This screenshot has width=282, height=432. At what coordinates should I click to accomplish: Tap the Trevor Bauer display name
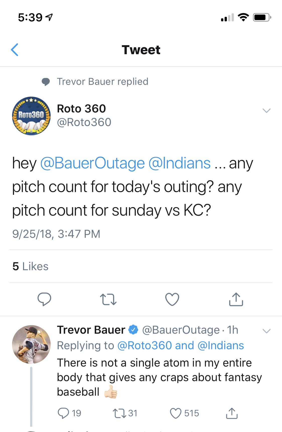[91, 330]
